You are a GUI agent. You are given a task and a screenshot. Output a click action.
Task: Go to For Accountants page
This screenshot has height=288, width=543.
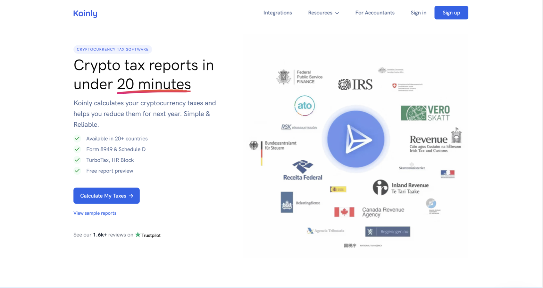pyautogui.click(x=375, y=13)
